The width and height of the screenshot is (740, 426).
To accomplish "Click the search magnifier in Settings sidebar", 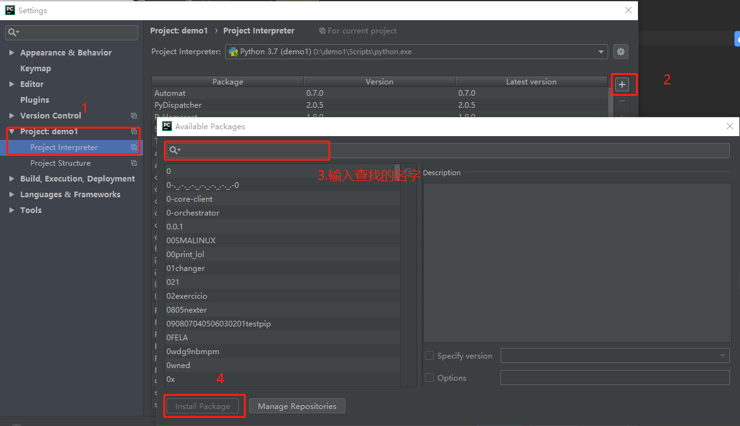I will tap(13, 32).
